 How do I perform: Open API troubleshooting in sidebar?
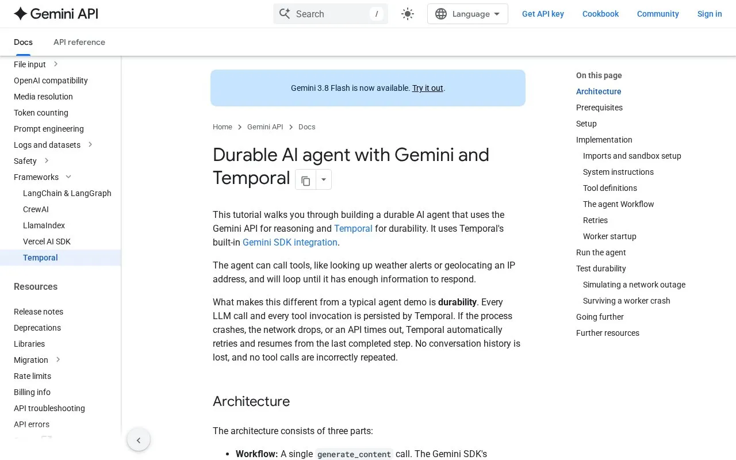tap(49, 408)
